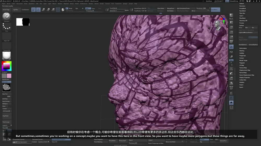Viewport: 261px width, 146px height.
Task: Select the Rotate transform icon
Action: pos(53,10)
